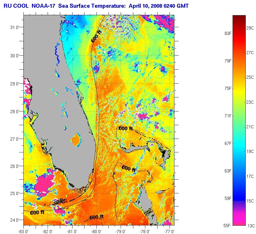Click the '-82 0'' longitude label
This screenshot has height=234, width=256.
pyautogui.click(x=47, y=231)
